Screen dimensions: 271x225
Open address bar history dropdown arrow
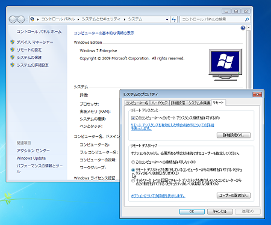(x=167, y=20)
